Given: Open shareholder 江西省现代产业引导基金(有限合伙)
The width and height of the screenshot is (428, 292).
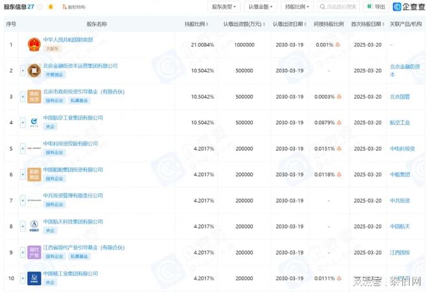Looking at the screenshot, I should (x=84, y=247).
